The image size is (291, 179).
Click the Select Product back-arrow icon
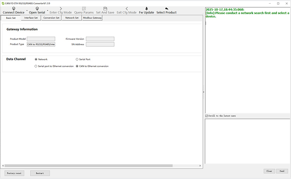[x=166, y=9]
